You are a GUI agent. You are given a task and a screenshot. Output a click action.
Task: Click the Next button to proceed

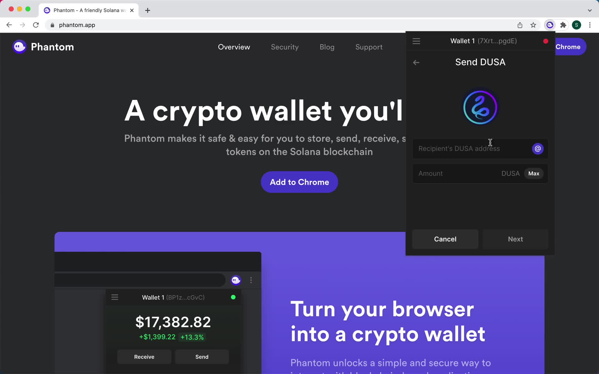[515, 239]
